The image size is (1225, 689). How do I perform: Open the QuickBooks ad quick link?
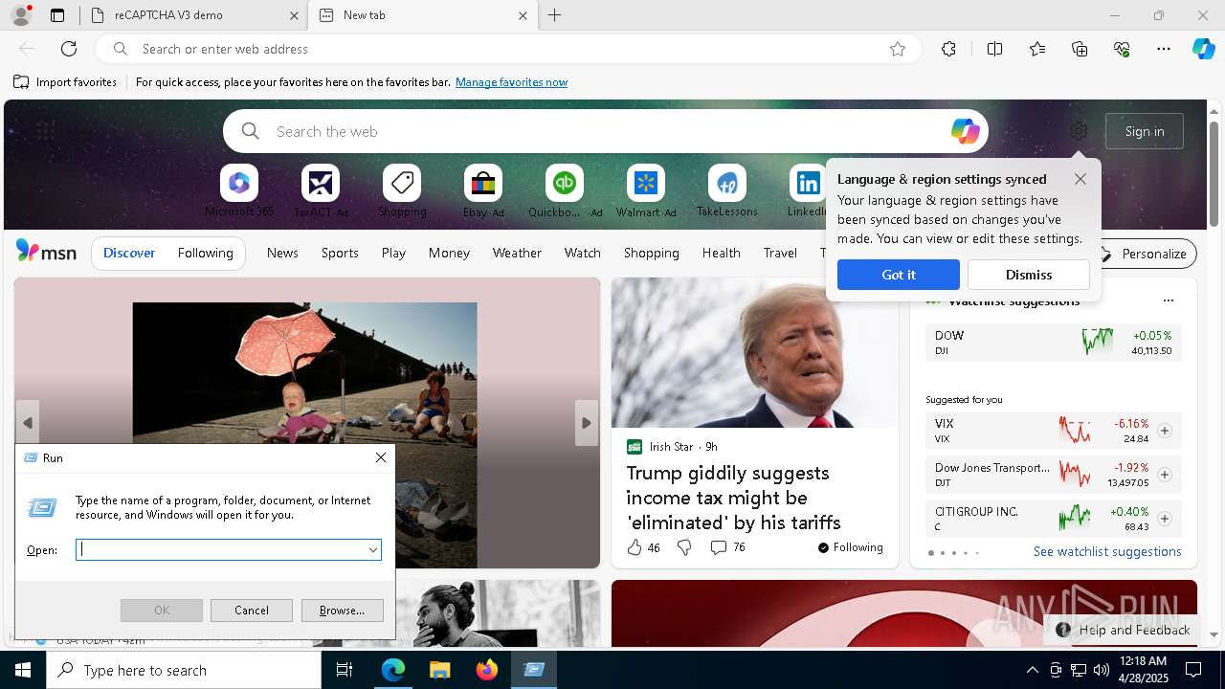click(x=565, y=191)
